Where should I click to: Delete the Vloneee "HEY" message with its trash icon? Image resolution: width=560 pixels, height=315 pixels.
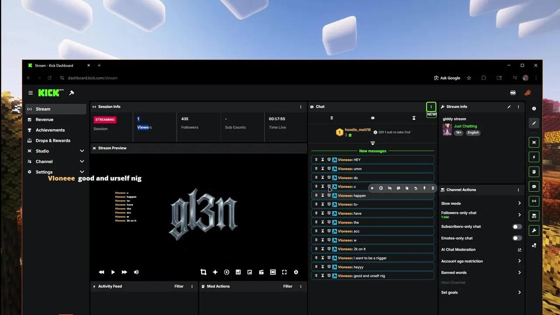pyautogui.click(x=316, y=160)
